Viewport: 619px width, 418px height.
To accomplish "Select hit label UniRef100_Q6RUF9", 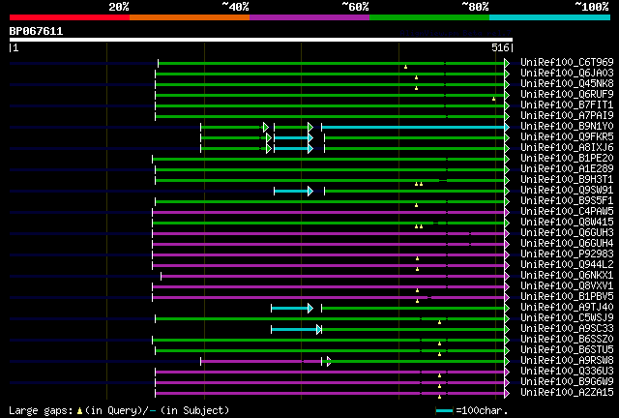I will (567, 94).
